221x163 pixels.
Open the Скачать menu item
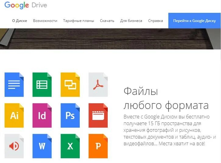(107, 21)
